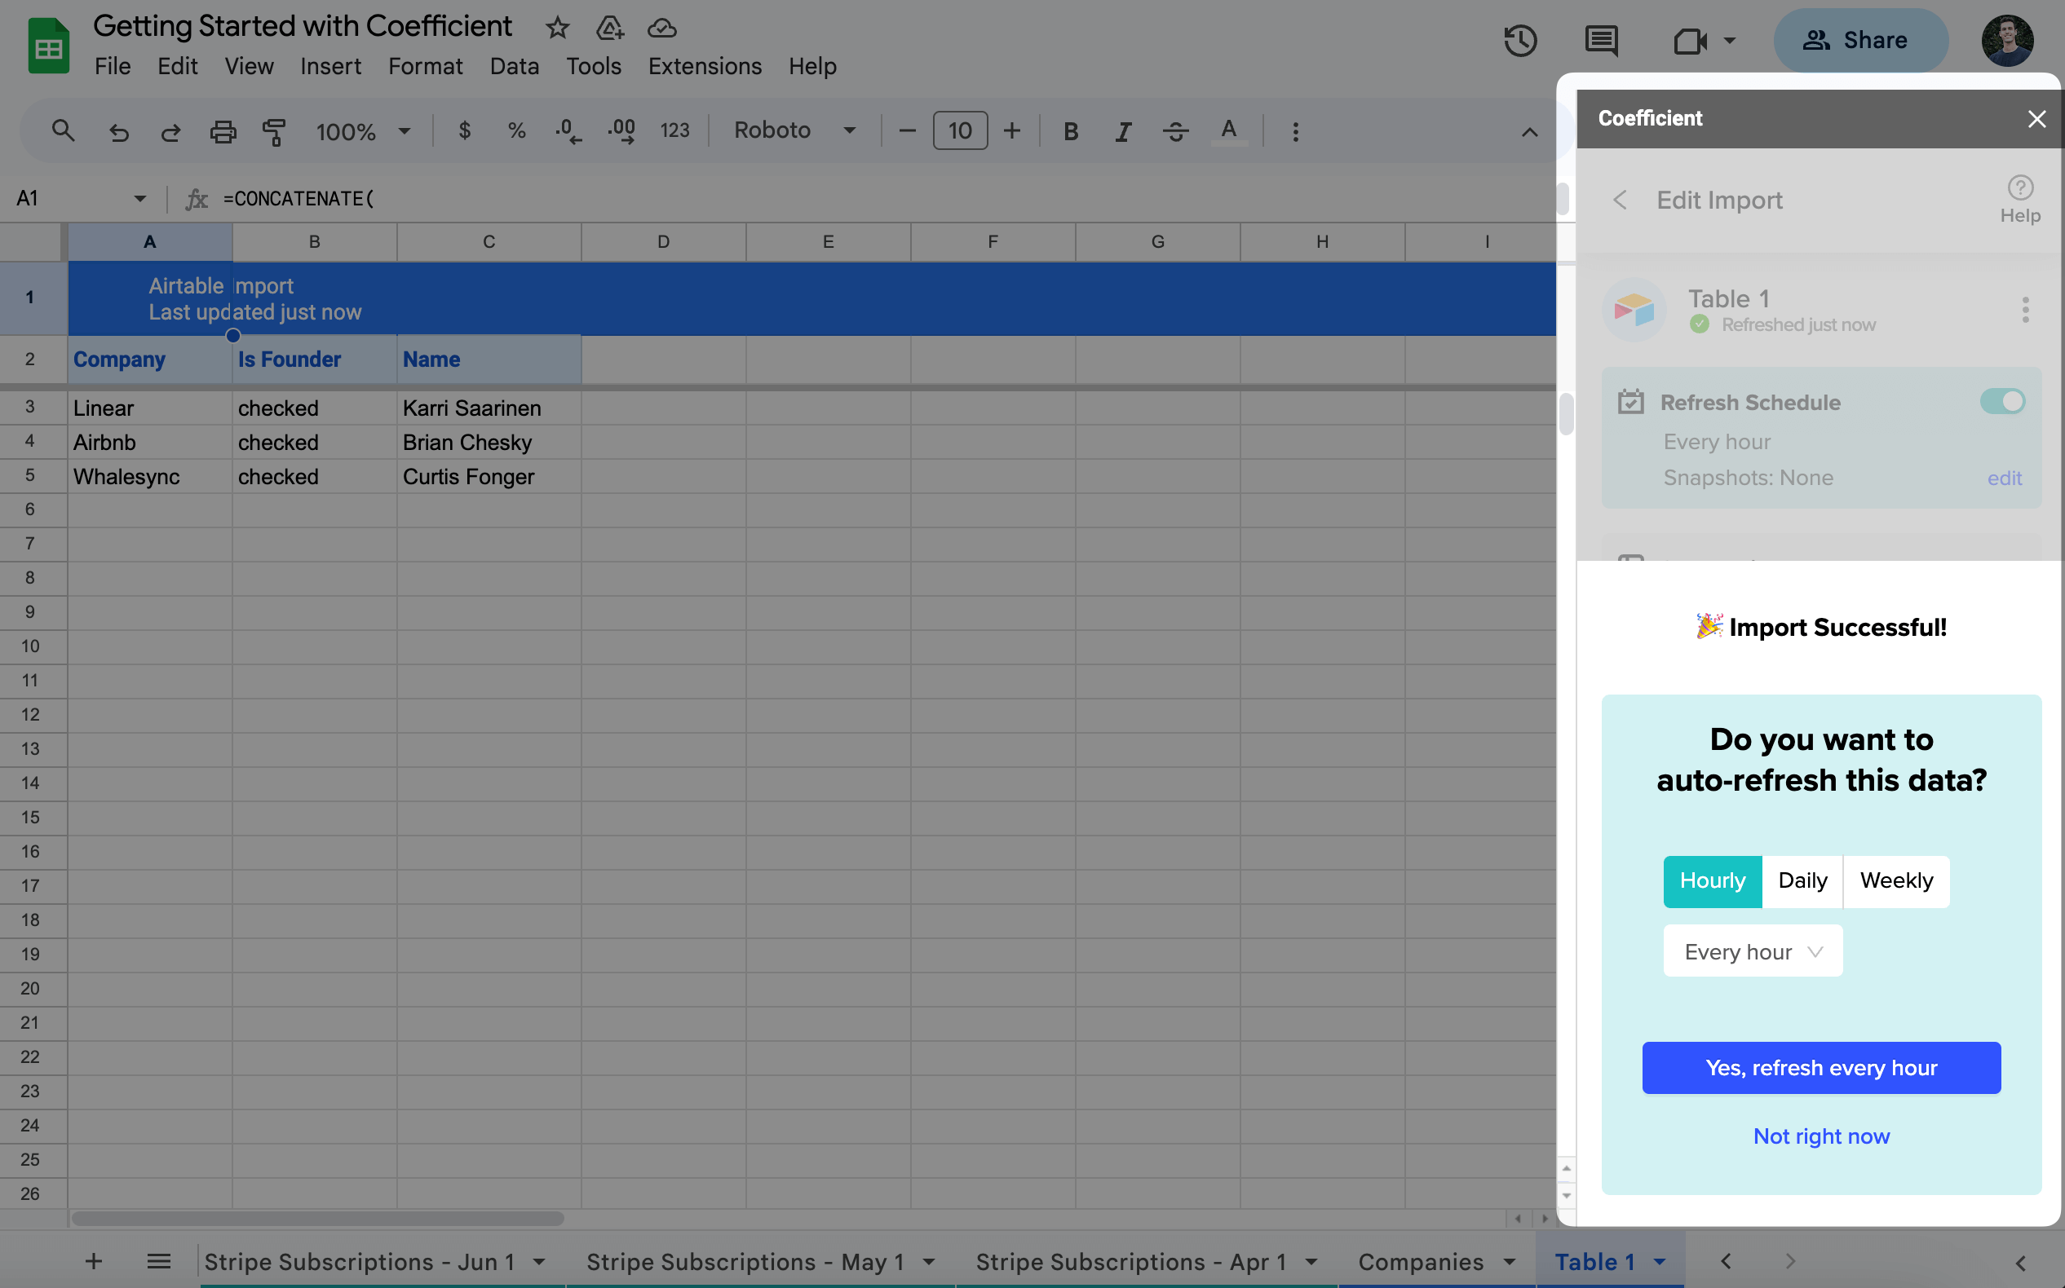Toggle italic formatting
Image resolution: width=2065 pixels, height=1288 pixels.
(1123, 130)
